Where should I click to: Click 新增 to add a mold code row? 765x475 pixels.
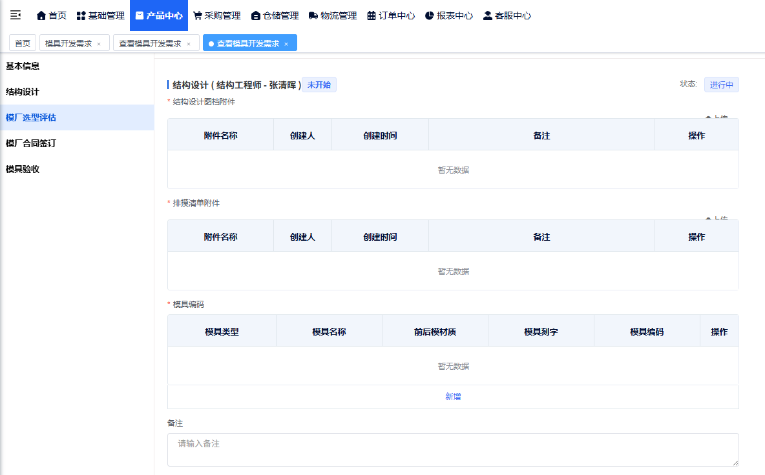point(452,396)
